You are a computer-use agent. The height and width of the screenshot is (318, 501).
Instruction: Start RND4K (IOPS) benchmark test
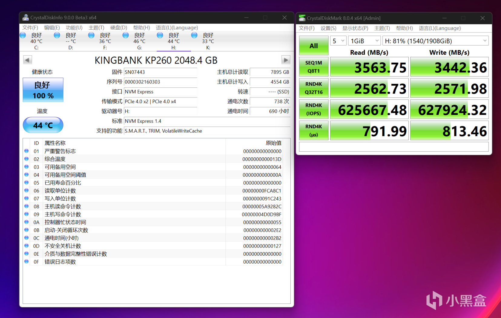pyautogui.click(x=314, y=109)
